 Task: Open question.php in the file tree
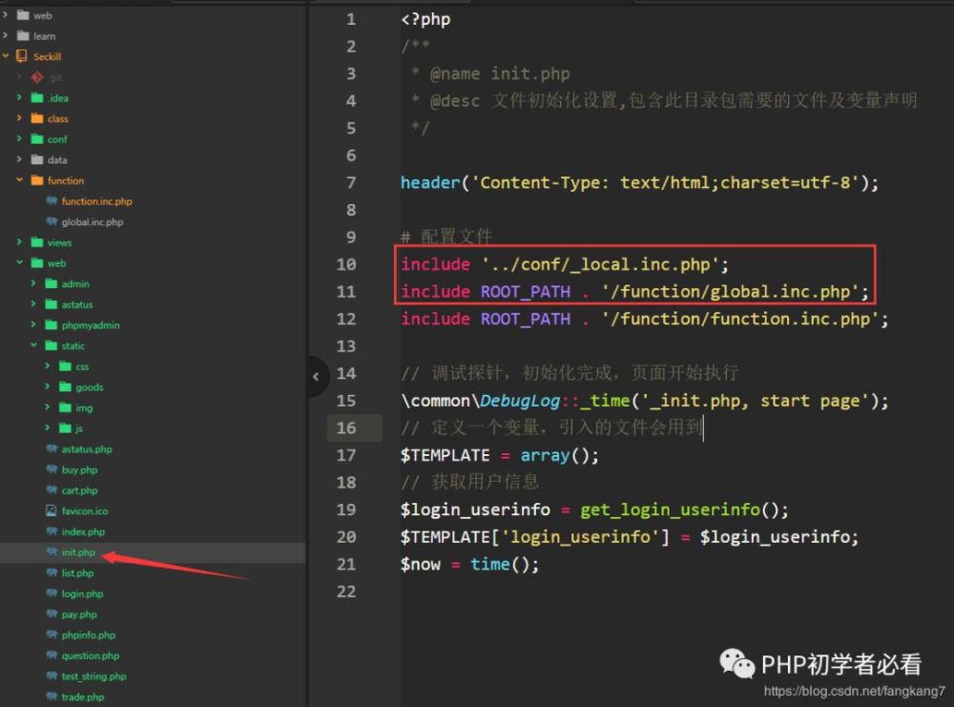90,655
